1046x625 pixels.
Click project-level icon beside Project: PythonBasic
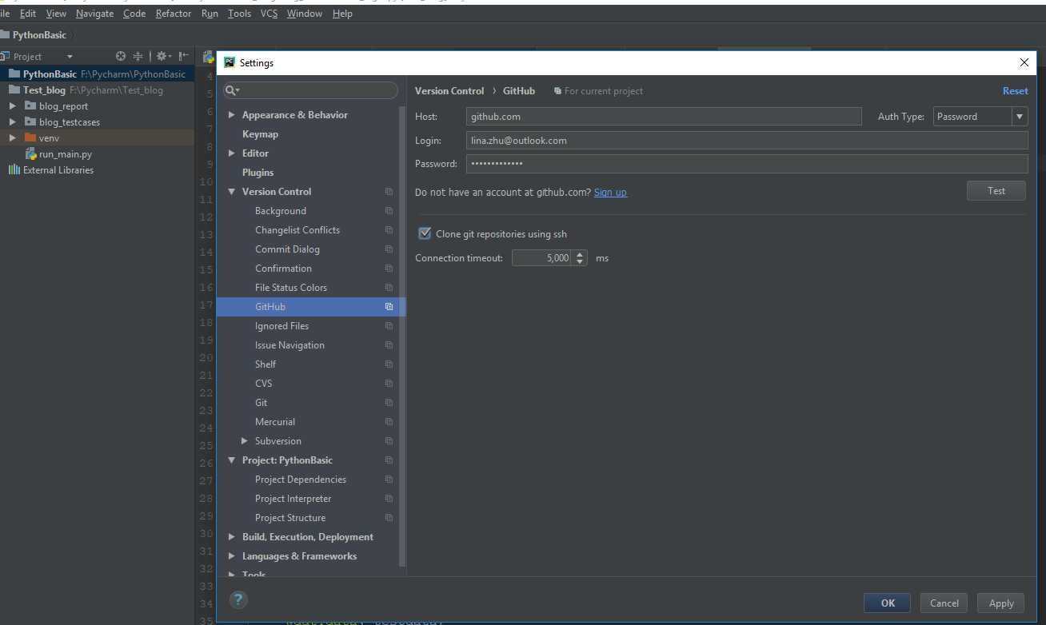389,460
